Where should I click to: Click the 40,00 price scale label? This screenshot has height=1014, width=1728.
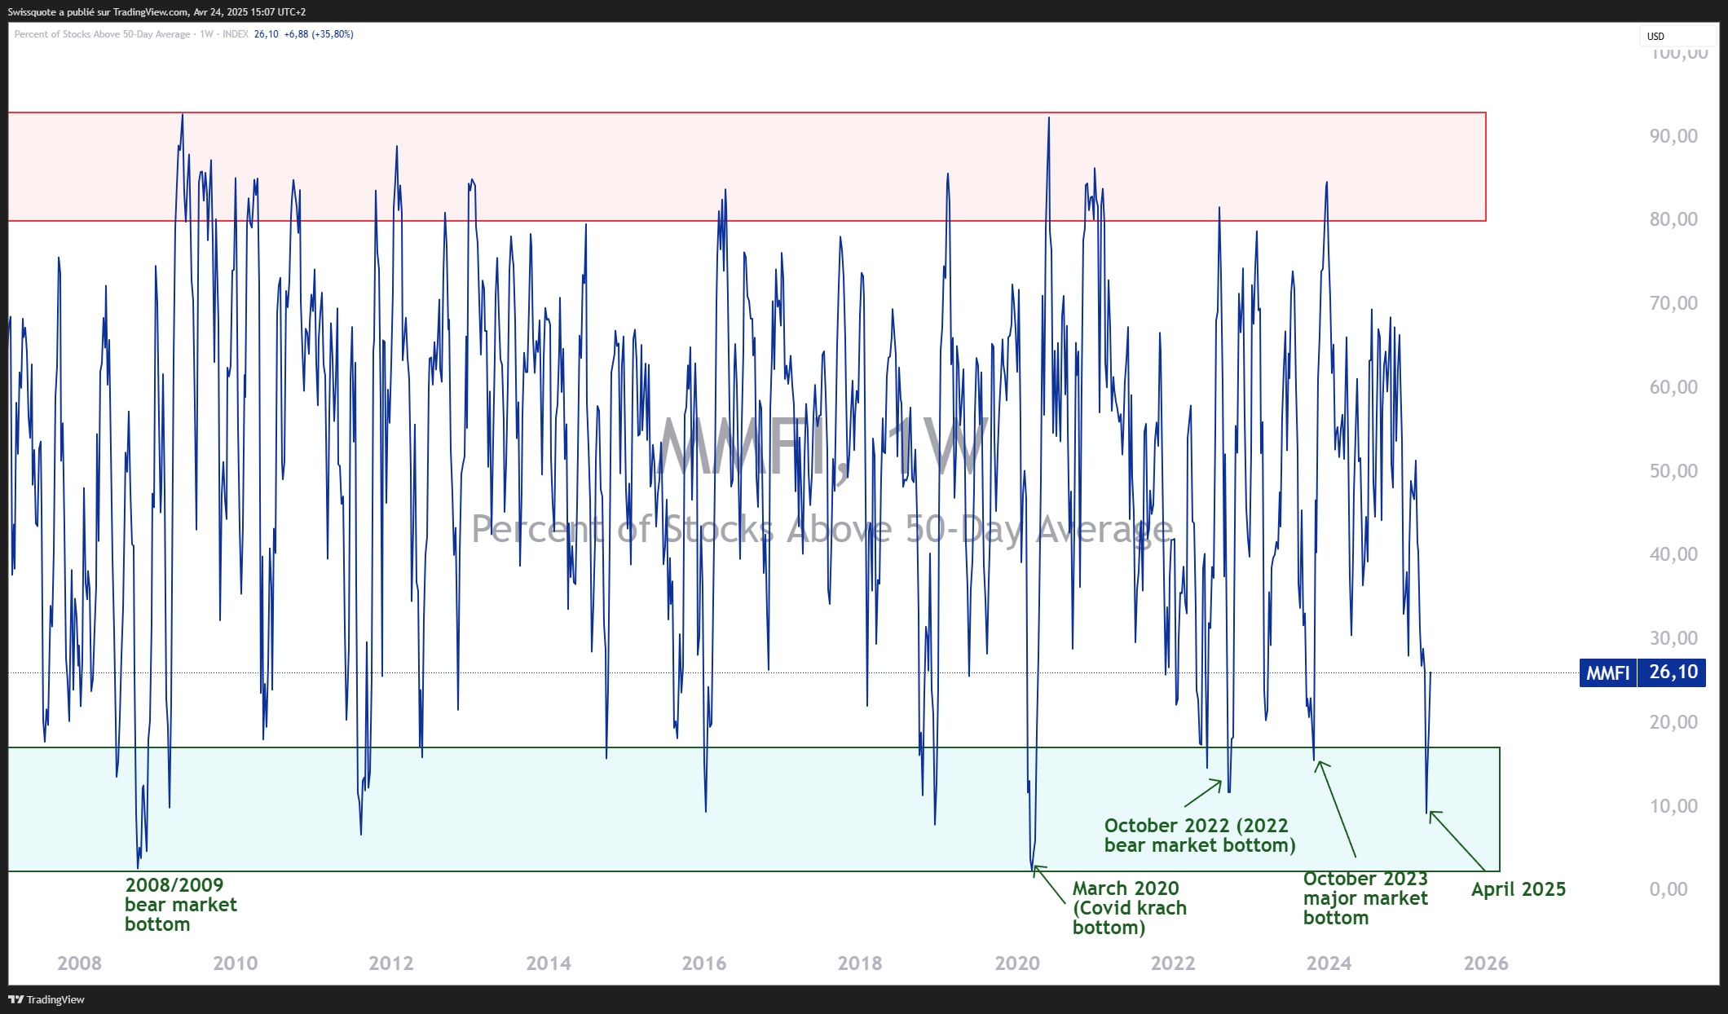pos(1673,554)
